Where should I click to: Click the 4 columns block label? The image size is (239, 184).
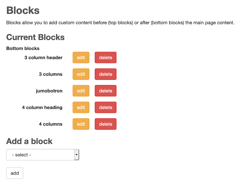(x=51, y=124)
